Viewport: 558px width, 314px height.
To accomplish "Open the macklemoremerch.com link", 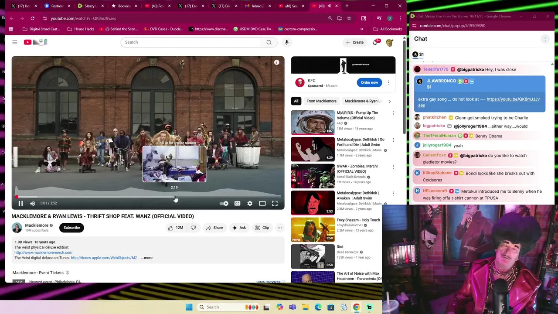I will click(43, 253).
